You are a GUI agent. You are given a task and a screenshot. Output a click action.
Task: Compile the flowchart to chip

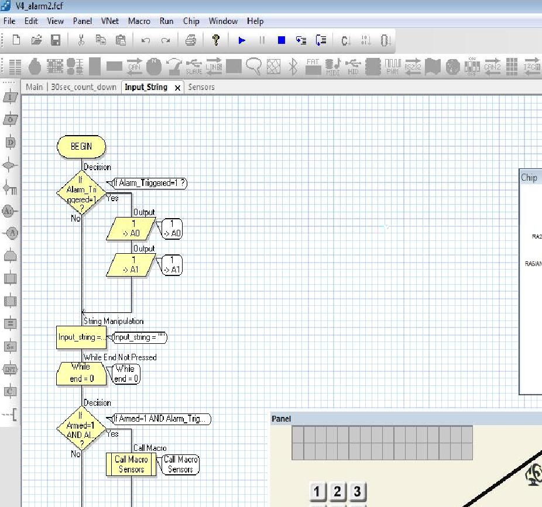(x=385, y=40)
